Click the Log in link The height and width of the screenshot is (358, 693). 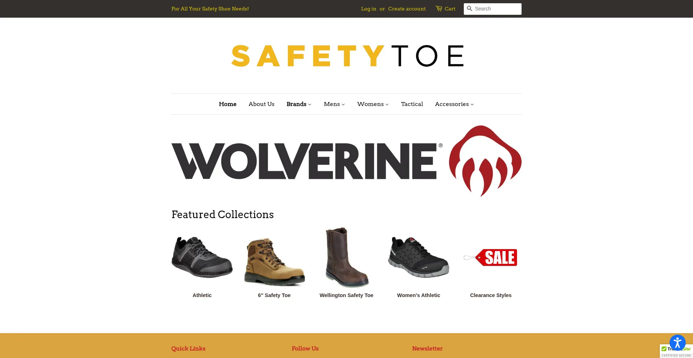pos(369,9)
